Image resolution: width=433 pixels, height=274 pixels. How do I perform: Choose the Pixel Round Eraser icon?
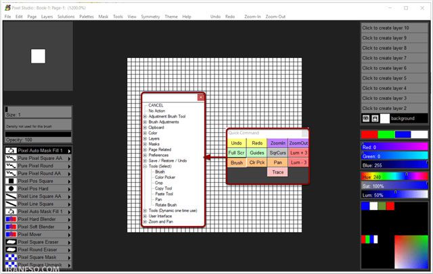[x=11, y=250]
